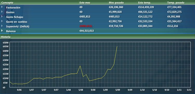This screenshot has width=195, height=94.
Task: Expand the Superávit/ (Déficit) row arrow
Action: [2, 26]
